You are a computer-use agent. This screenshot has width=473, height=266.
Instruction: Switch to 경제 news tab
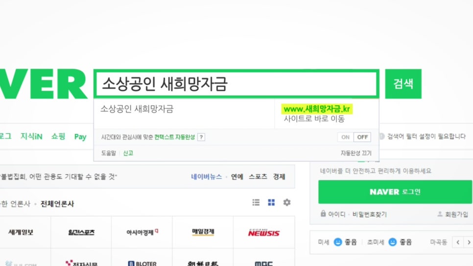pyautogui.click(x=279, y=177)
